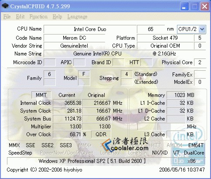Close the CrystalCPUID window
This screenshot has height=179, width=211.
point(204,7)
